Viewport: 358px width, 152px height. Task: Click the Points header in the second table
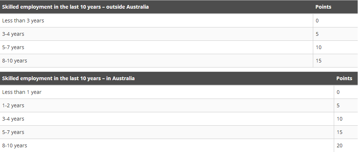point(344,78)
